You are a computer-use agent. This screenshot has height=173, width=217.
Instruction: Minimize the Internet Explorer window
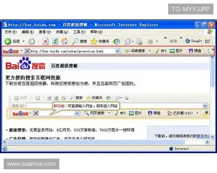[198, 25]
